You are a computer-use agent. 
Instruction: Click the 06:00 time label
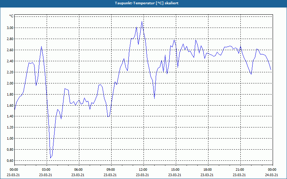(79, 170)
